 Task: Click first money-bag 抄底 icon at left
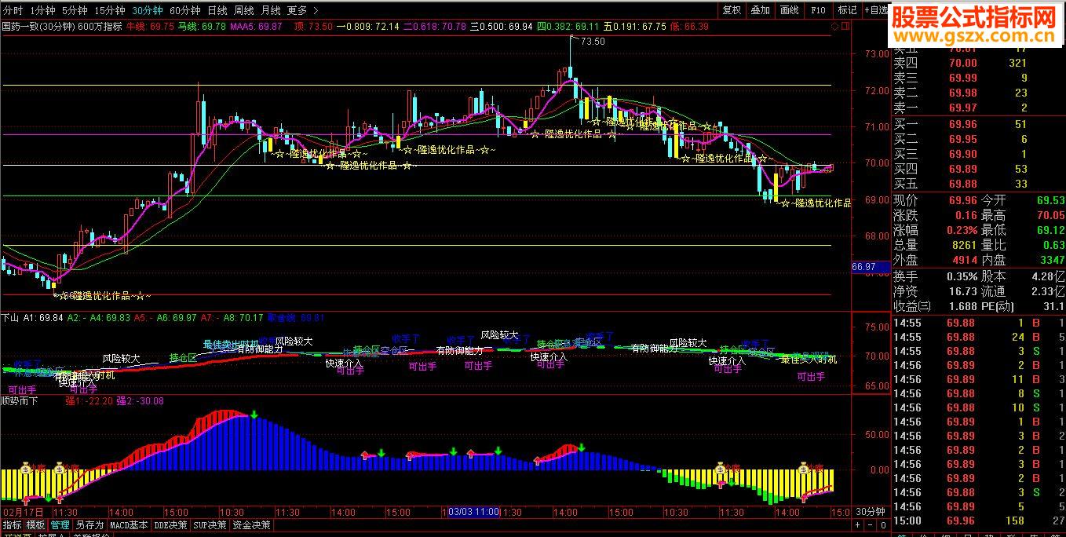[x=25, y=469]
